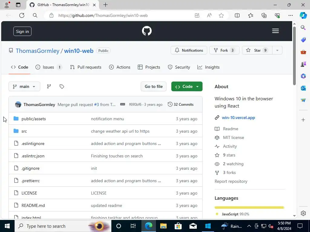Image resolution: width=310 pixels, height=232 pixels.
Task: View repository branches icon
Action: coord(49,86)
